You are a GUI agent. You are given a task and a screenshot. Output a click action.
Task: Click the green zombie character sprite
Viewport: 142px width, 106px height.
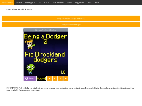click(x=31, y=69)
